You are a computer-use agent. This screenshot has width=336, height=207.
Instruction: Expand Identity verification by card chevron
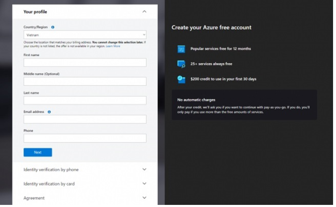144,184
